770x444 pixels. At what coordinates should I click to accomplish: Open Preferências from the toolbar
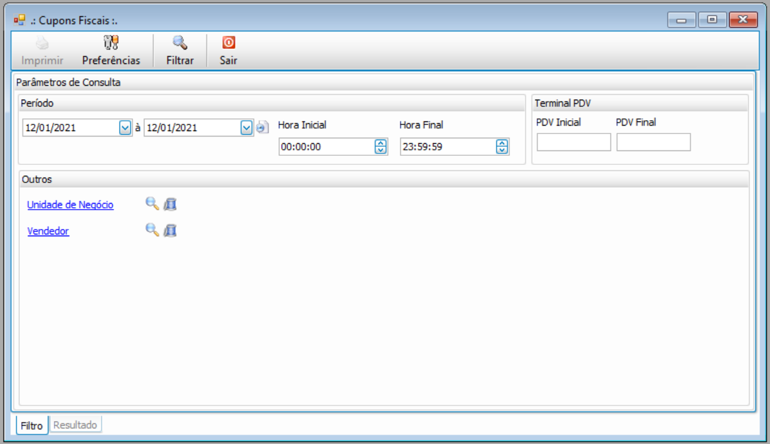111,51
